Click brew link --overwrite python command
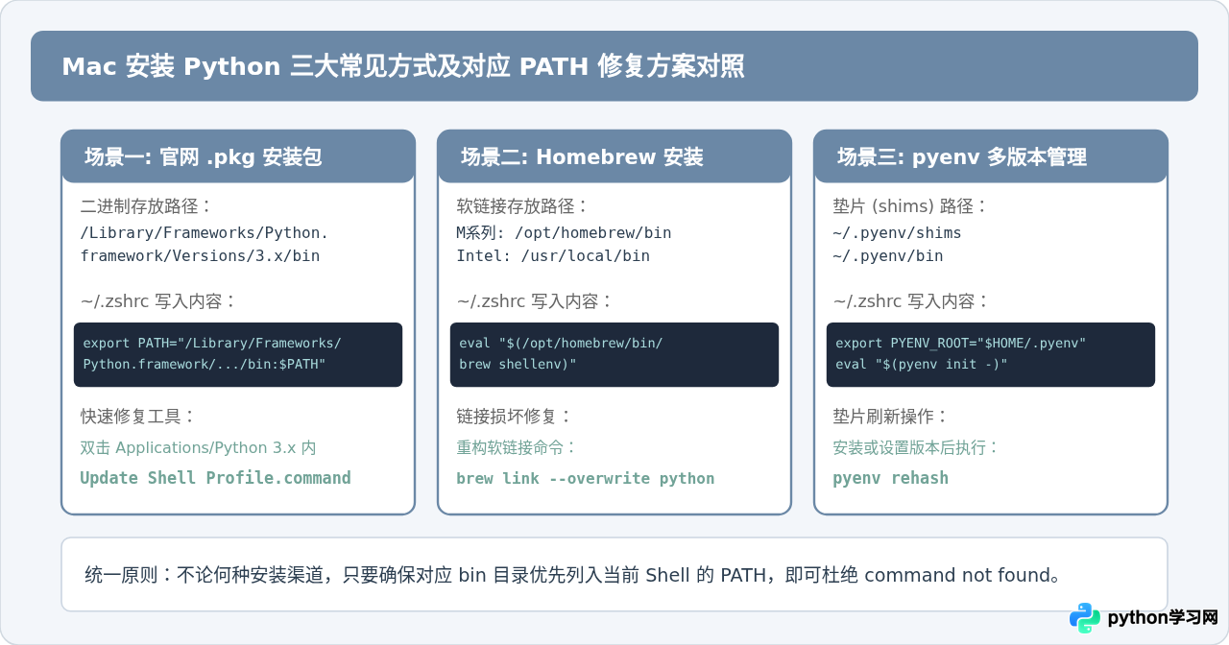This screenshot has width=1229, height=645. click(586, 478)
